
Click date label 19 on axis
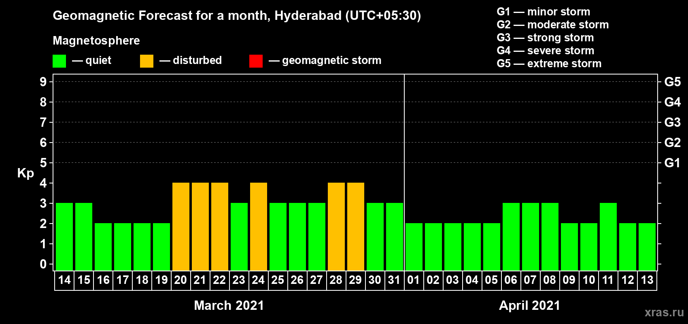161,280
